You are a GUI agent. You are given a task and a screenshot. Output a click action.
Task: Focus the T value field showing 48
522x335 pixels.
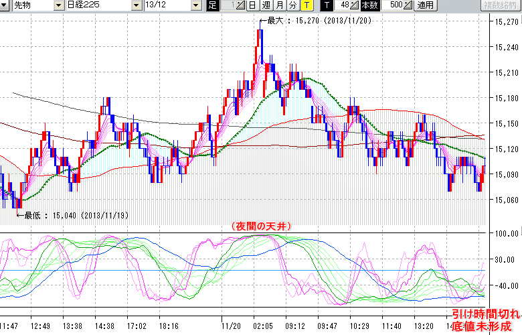point(343,6)
